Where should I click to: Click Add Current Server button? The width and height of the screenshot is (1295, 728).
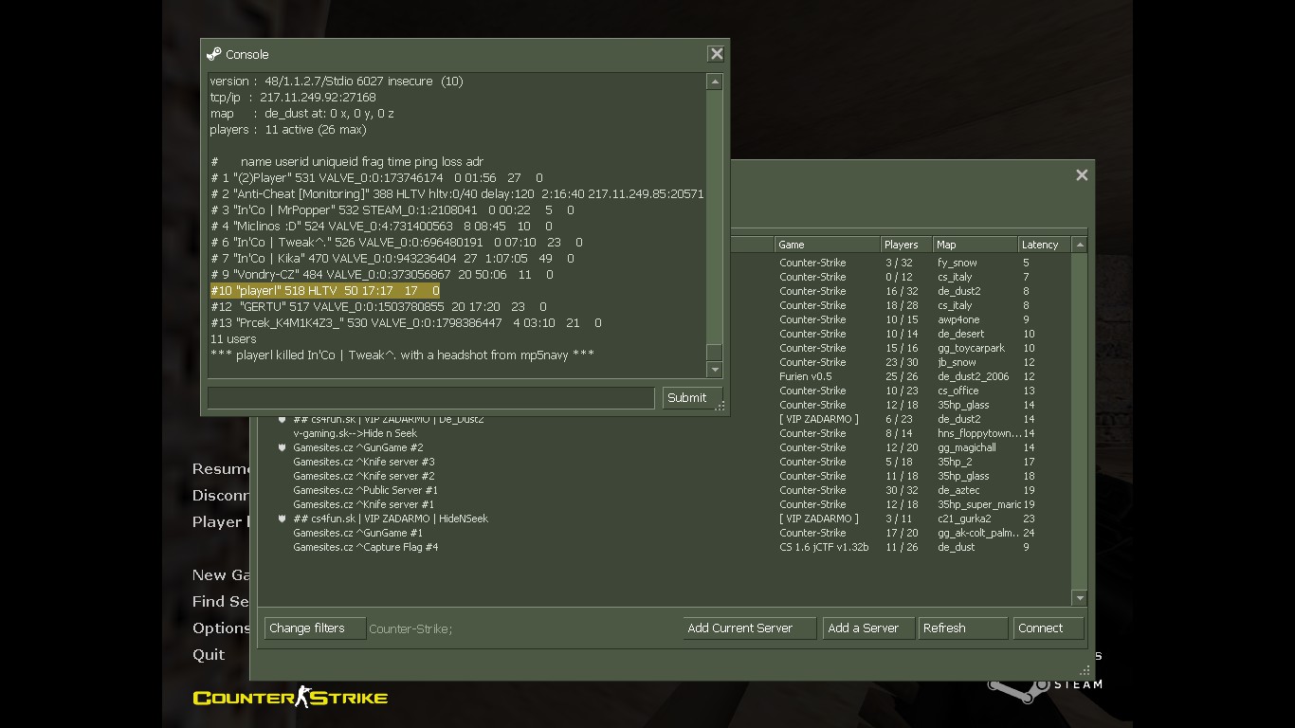749,628
